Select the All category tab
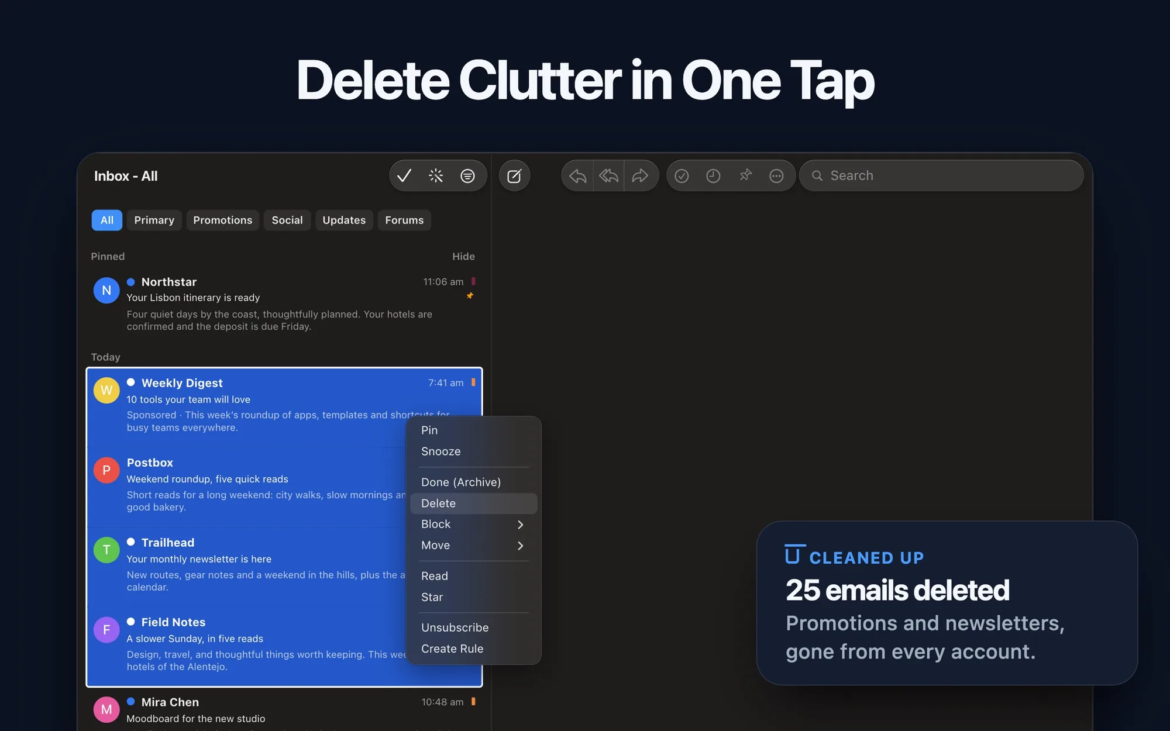 [x=107, y=220]
